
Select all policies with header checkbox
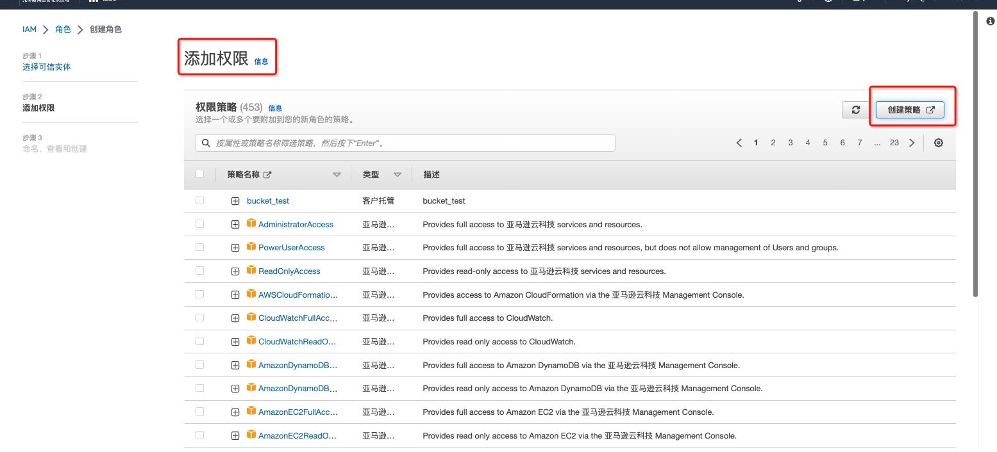pyautogui.click(x=199, y=174)
